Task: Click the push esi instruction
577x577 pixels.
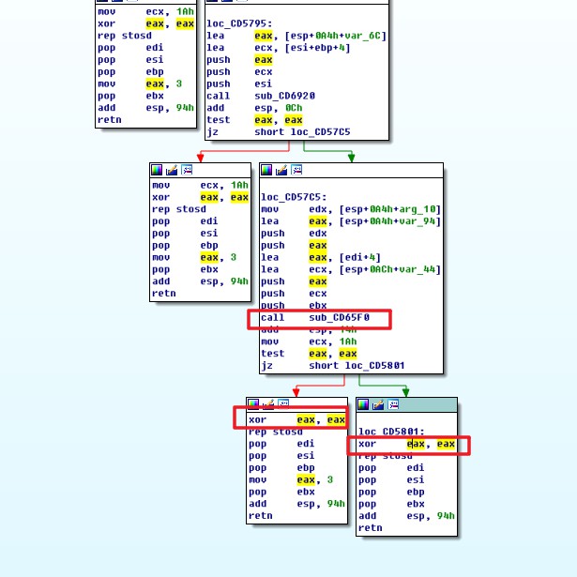Action: click(x=239, y=84)
